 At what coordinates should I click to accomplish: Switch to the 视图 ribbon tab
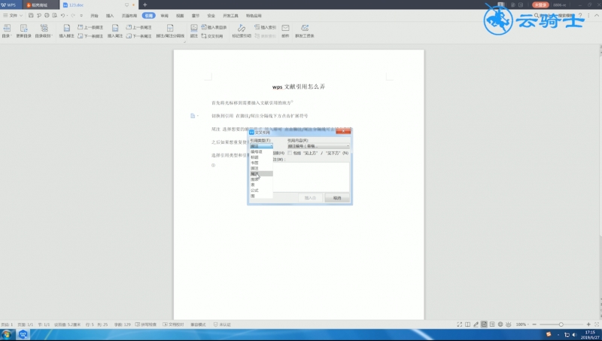[180, 16]
